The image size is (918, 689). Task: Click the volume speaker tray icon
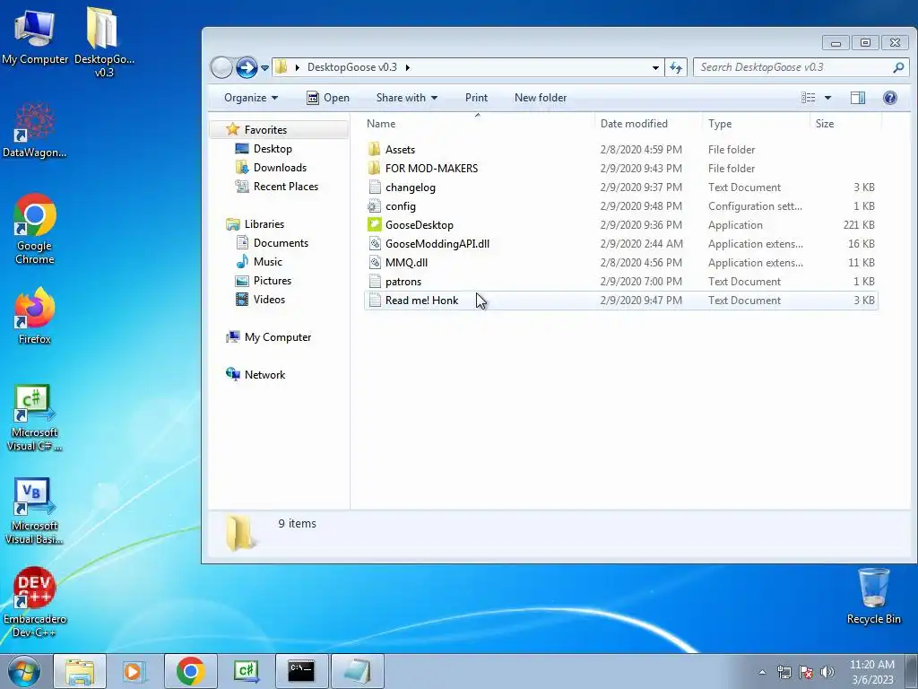827,672
